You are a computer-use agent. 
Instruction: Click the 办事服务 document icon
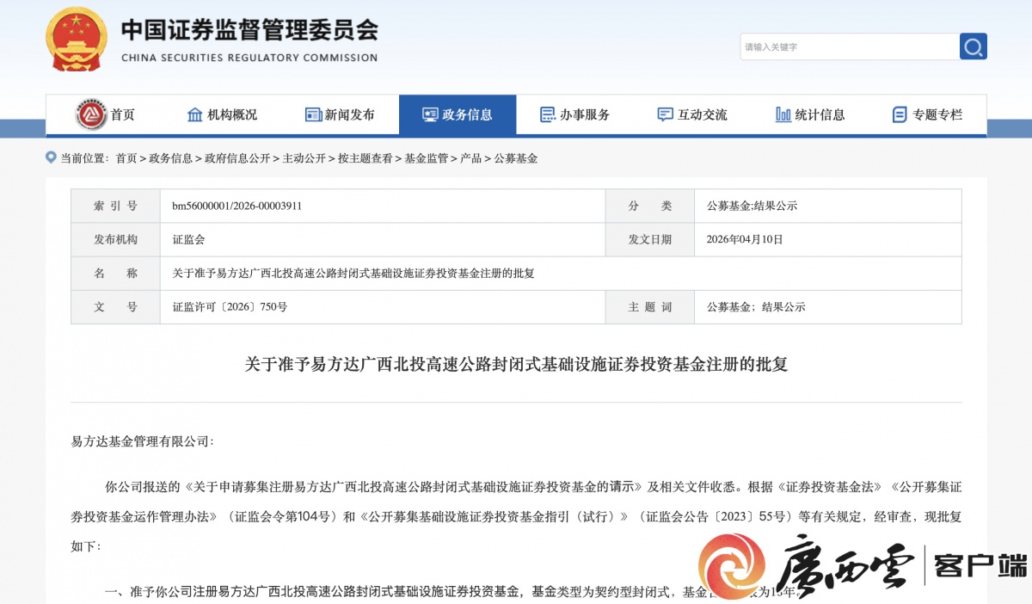pyautogui.click(x=548, y=114)
